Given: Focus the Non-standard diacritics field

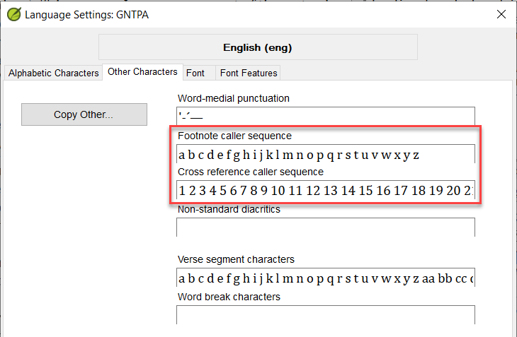Looking at the screenshot, I should (x=326, y=227).
